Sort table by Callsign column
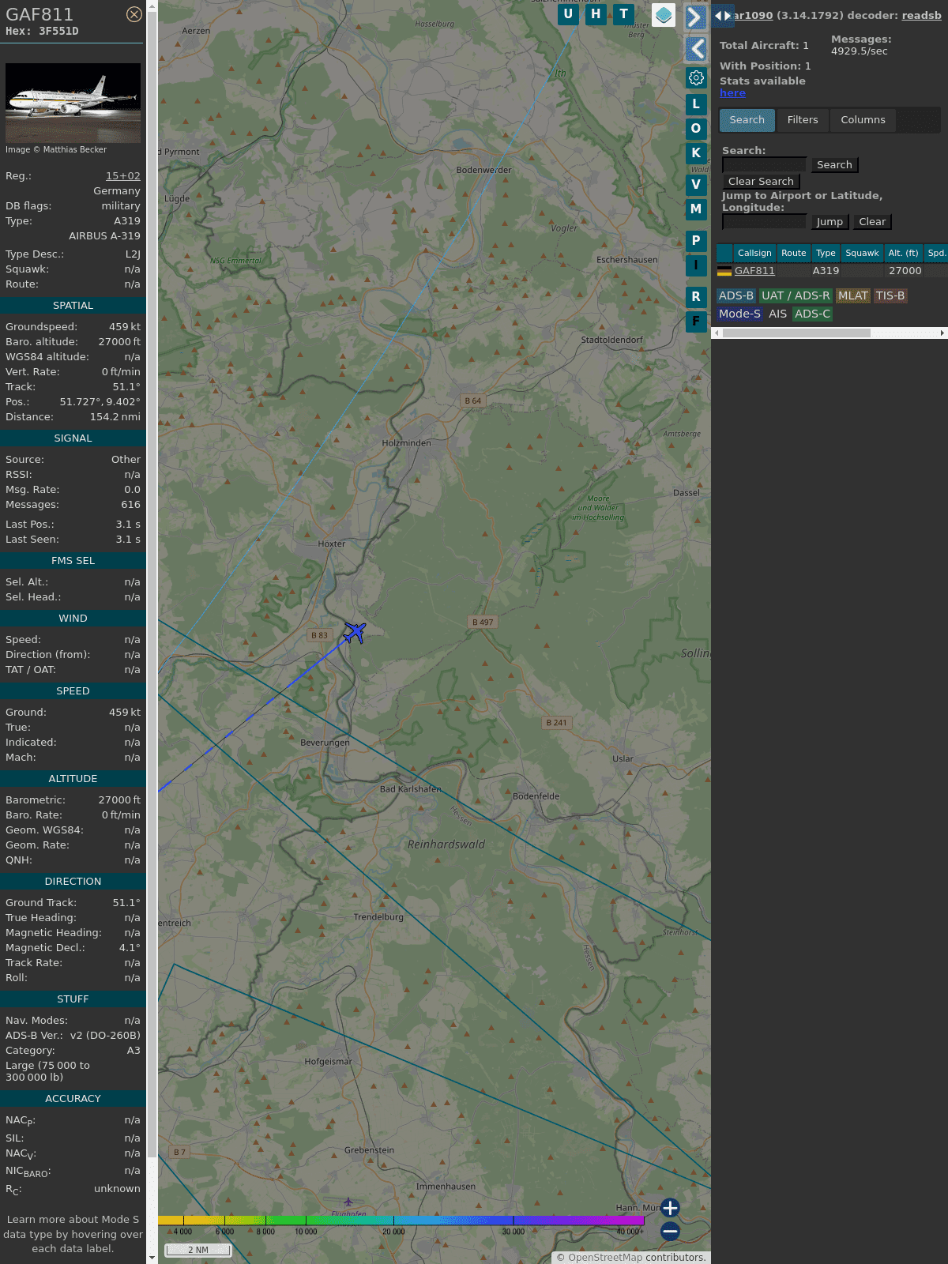948x1264 pixels. click(754, 253)
